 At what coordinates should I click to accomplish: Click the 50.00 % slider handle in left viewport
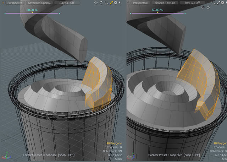coord(32,13)
